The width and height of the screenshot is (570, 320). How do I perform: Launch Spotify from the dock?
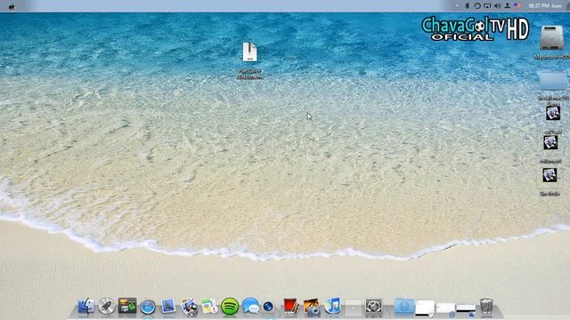[x=230, y=307]
